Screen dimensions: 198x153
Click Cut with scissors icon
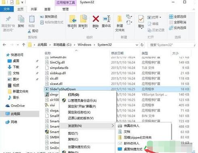(x=33, y=31)
